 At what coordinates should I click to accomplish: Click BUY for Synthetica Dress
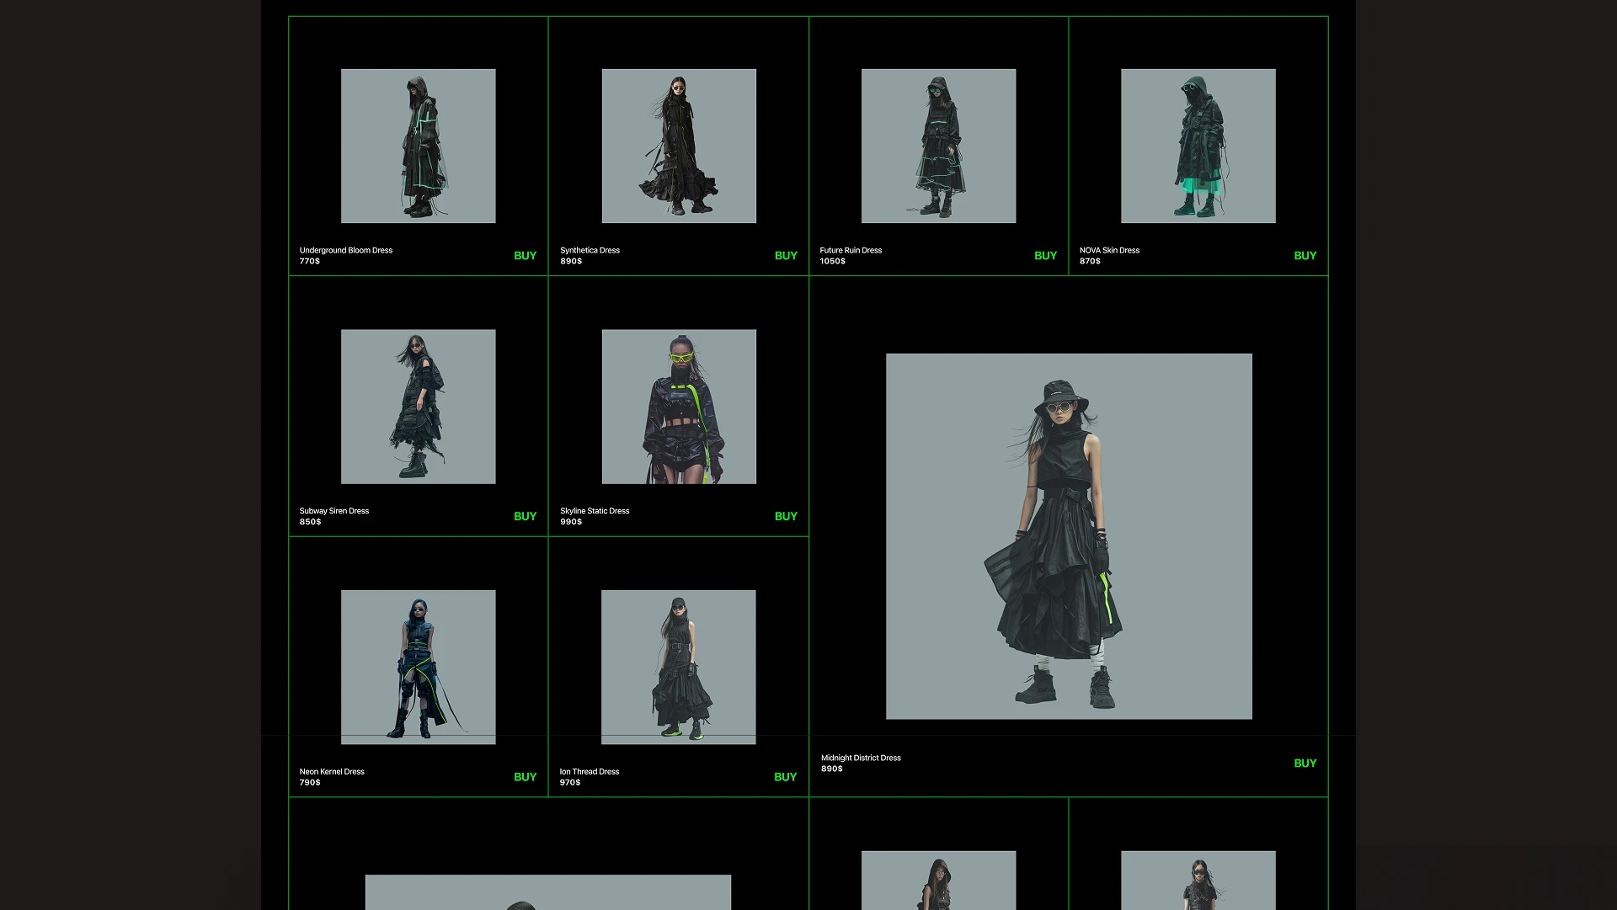point(786,256)
